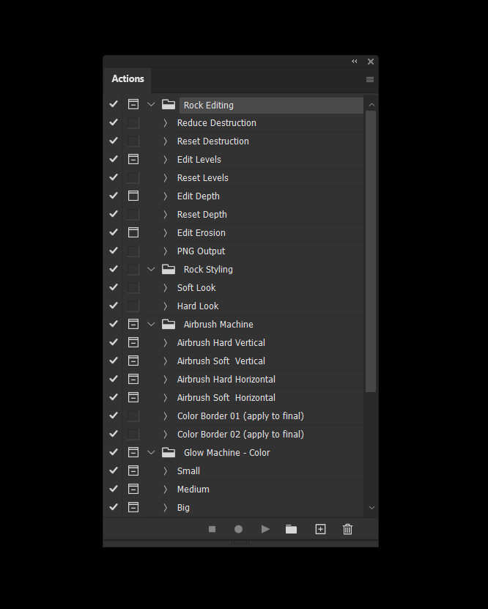The image size is (488, 609).
Task: Select the Airbrush Hard Vertical action
Action: click(221, 342)
